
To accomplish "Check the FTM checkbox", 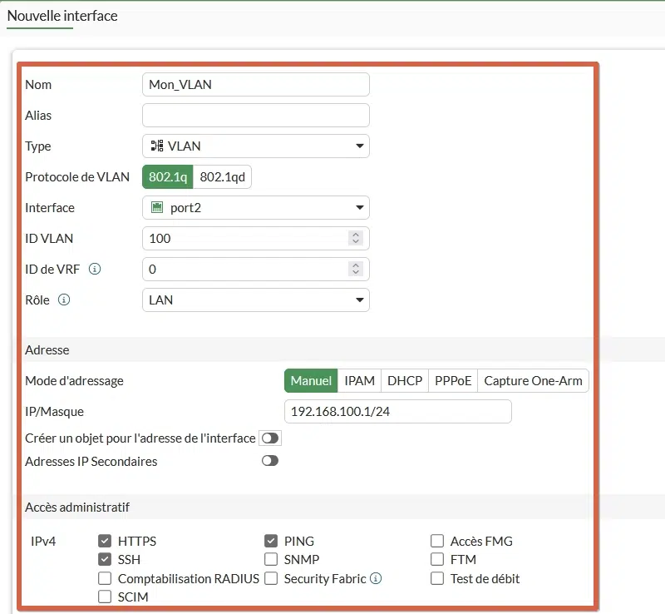I will pos(437,559).
